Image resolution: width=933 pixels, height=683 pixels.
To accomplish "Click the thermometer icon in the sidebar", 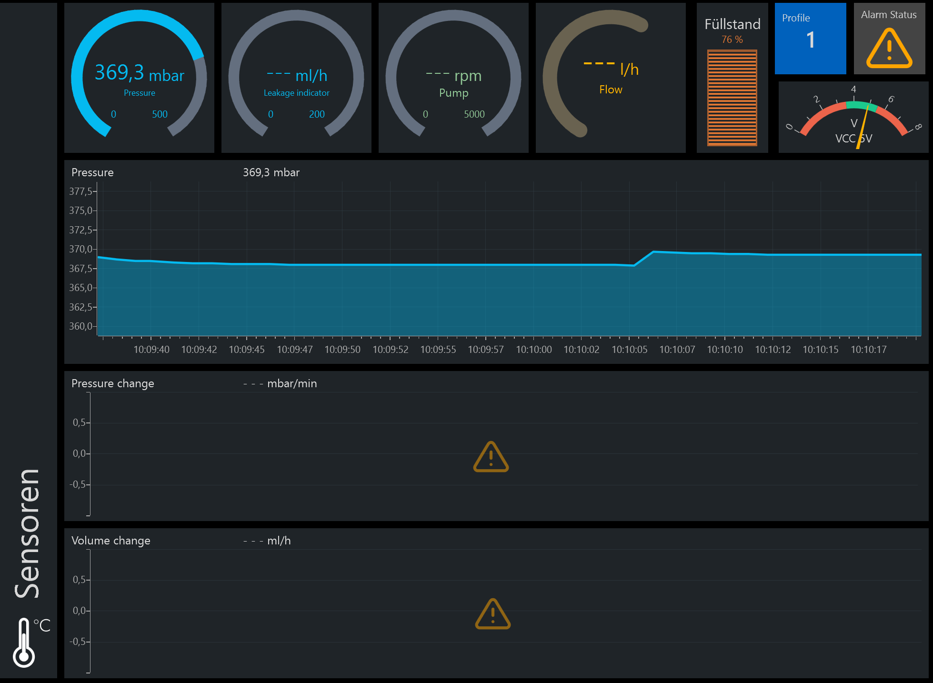I will coord(25,643).
